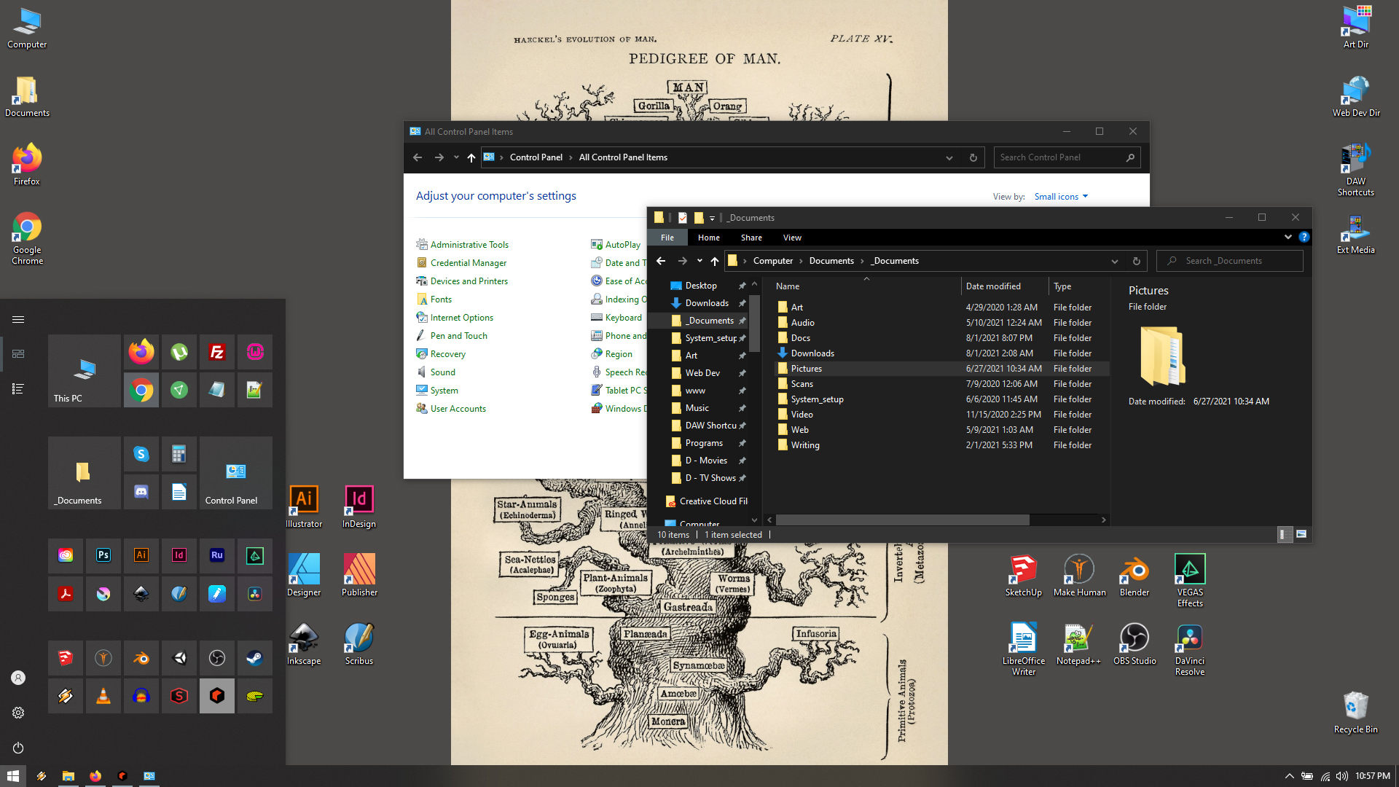Open Devices and Printers link
The height and width of the screenshot is (787, 1399).
coord(469,281)
